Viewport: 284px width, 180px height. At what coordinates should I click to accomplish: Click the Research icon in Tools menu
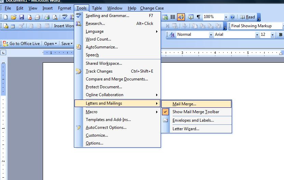click(x=78, y=24)
